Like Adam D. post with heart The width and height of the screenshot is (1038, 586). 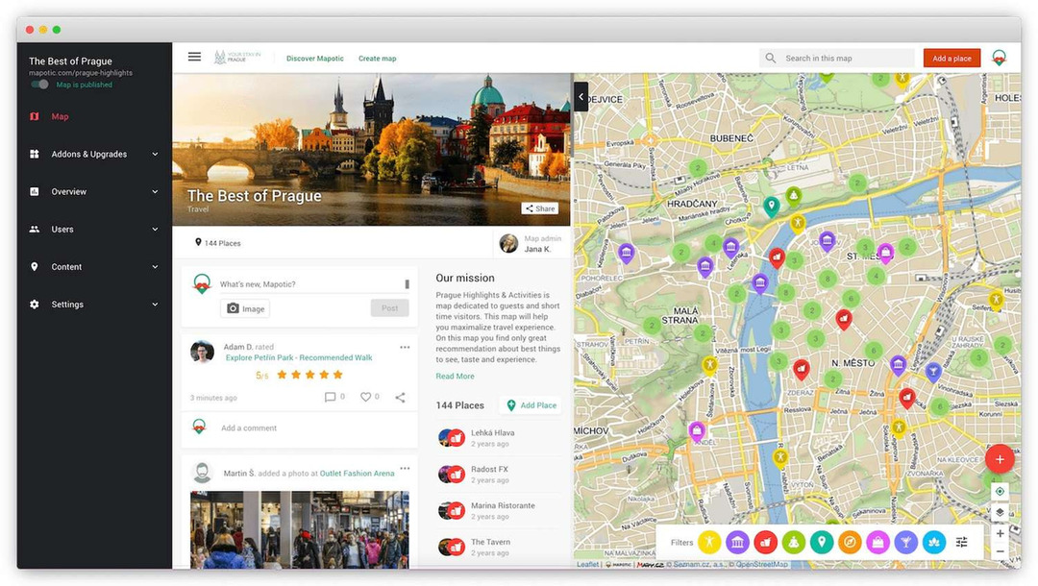tap(365, 397)
